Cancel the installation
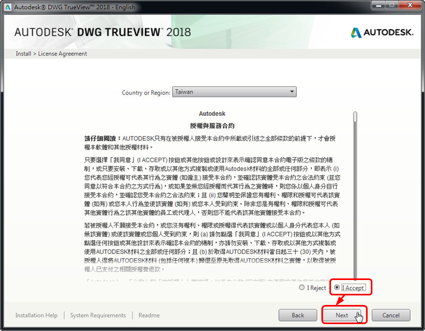This screenshot has width=425, height=331. pyautogui.click(x=391, y=315)
